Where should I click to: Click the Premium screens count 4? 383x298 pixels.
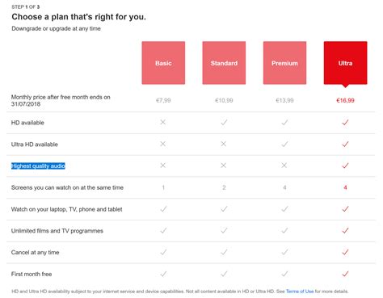[284, 187]
